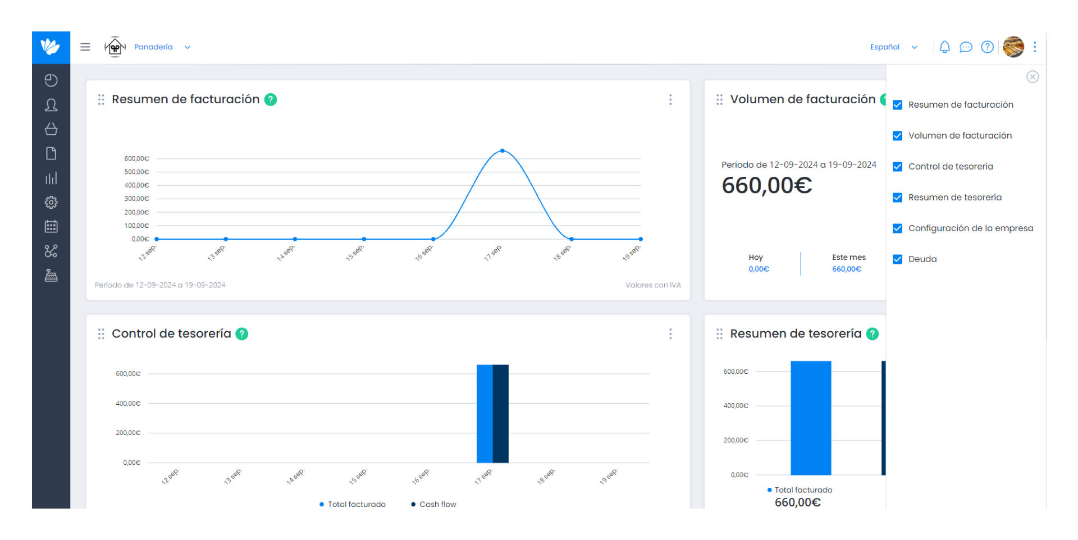
Task: Click the 660,00€ total in Volumen de facturación
Action: point(767,185)
